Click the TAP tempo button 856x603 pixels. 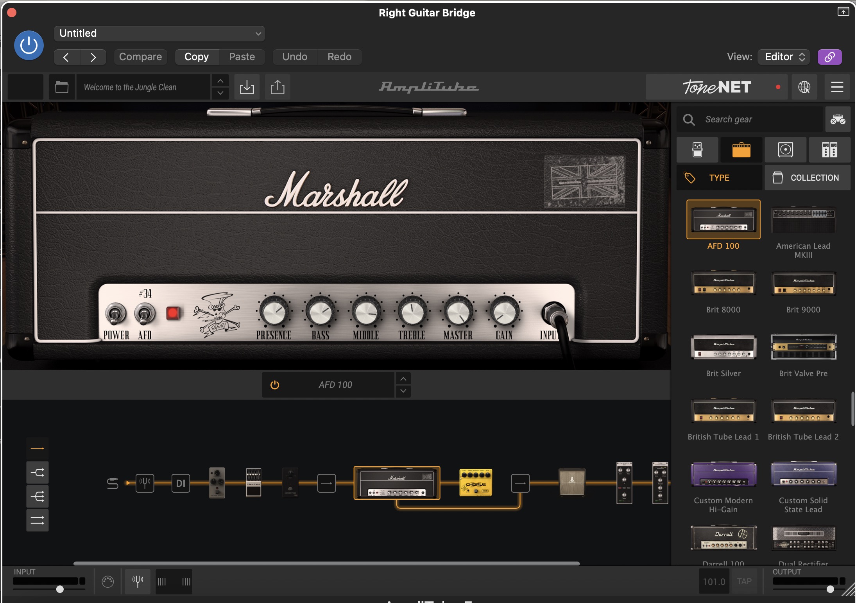point(744,581)
